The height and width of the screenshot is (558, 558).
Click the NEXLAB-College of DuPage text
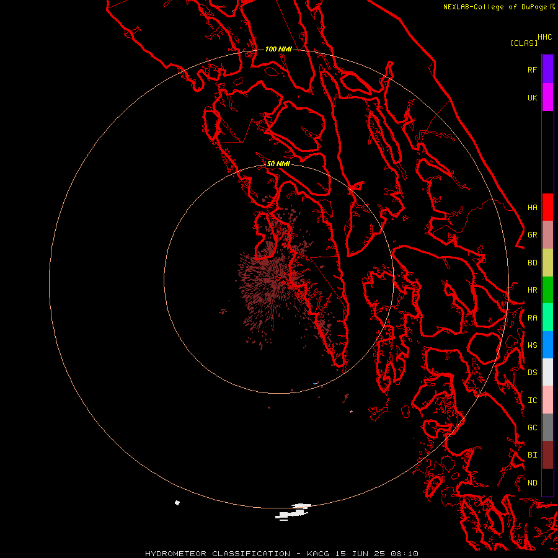pyautogui.click(x=495, y=7)
